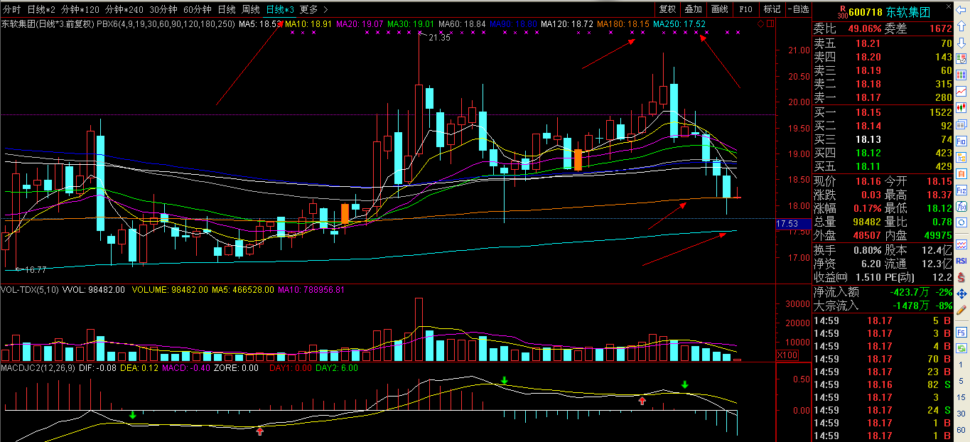Switch to 分时 intraday tab

[12, 9]
